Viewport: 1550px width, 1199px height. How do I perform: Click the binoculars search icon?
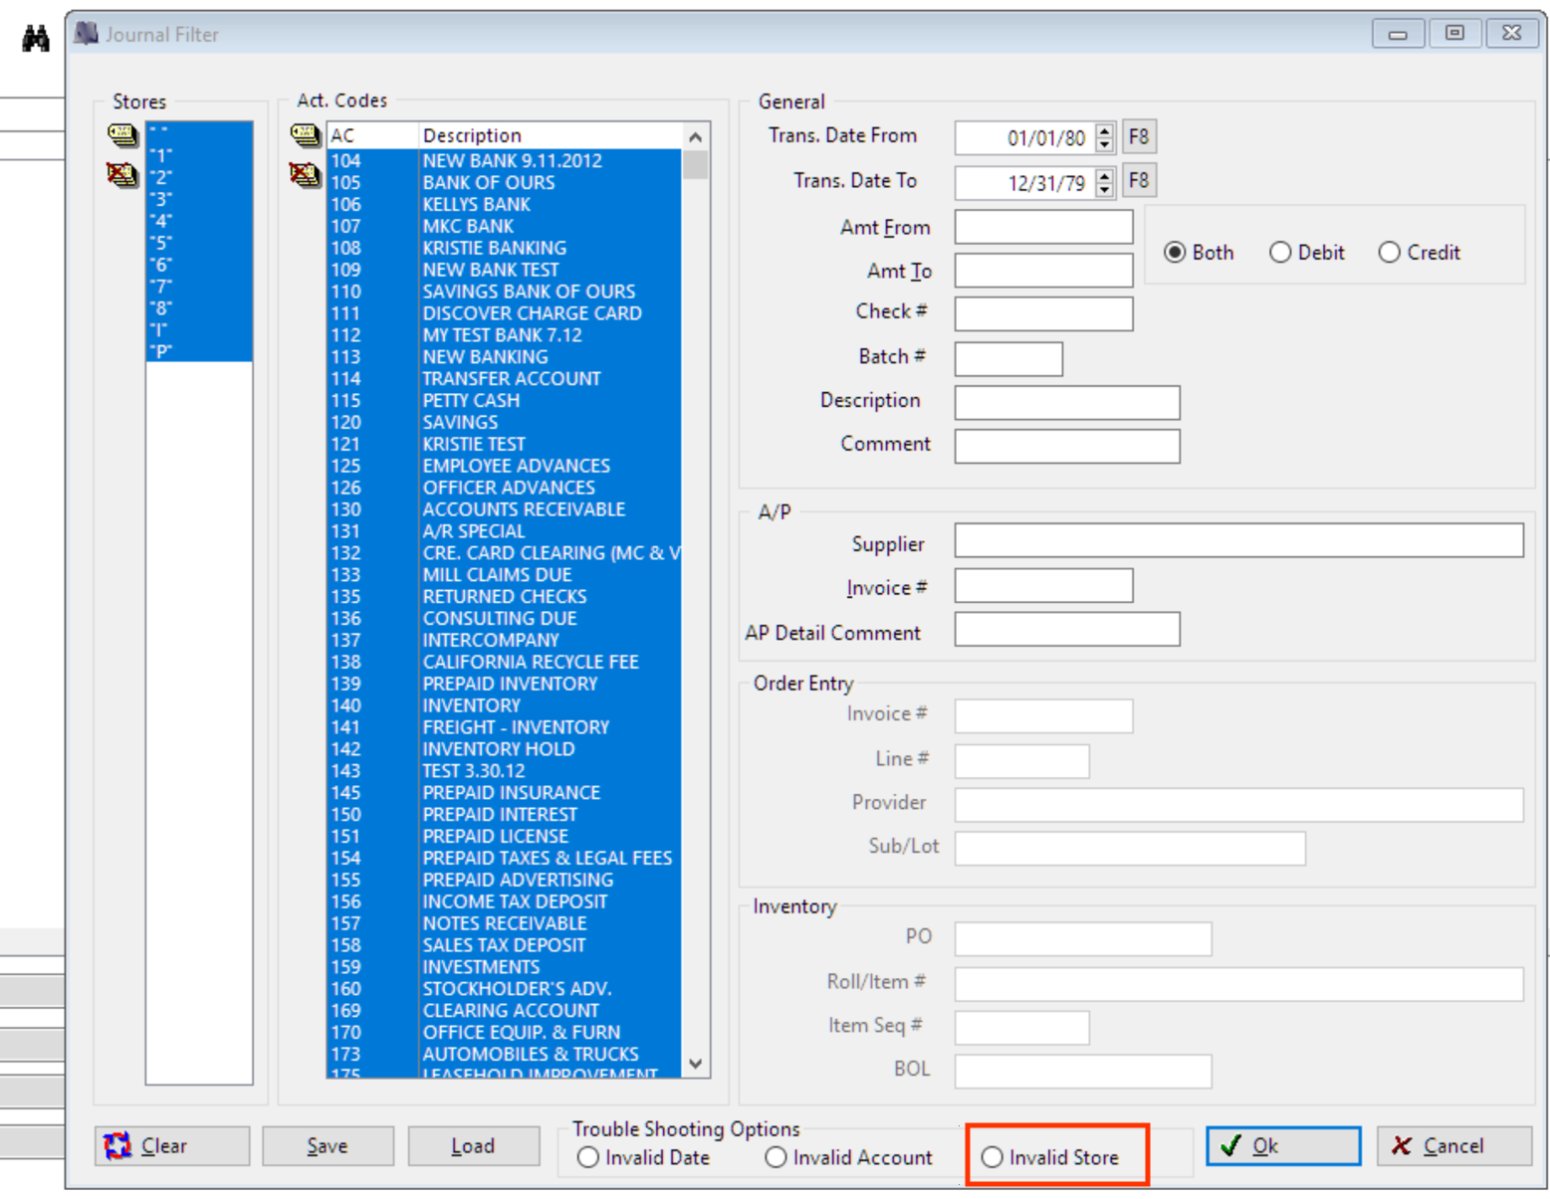click(36, 39)
